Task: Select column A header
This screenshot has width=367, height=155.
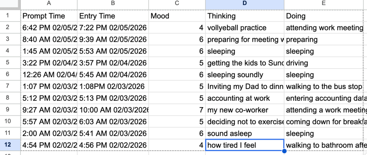Action: click(49, 4)
